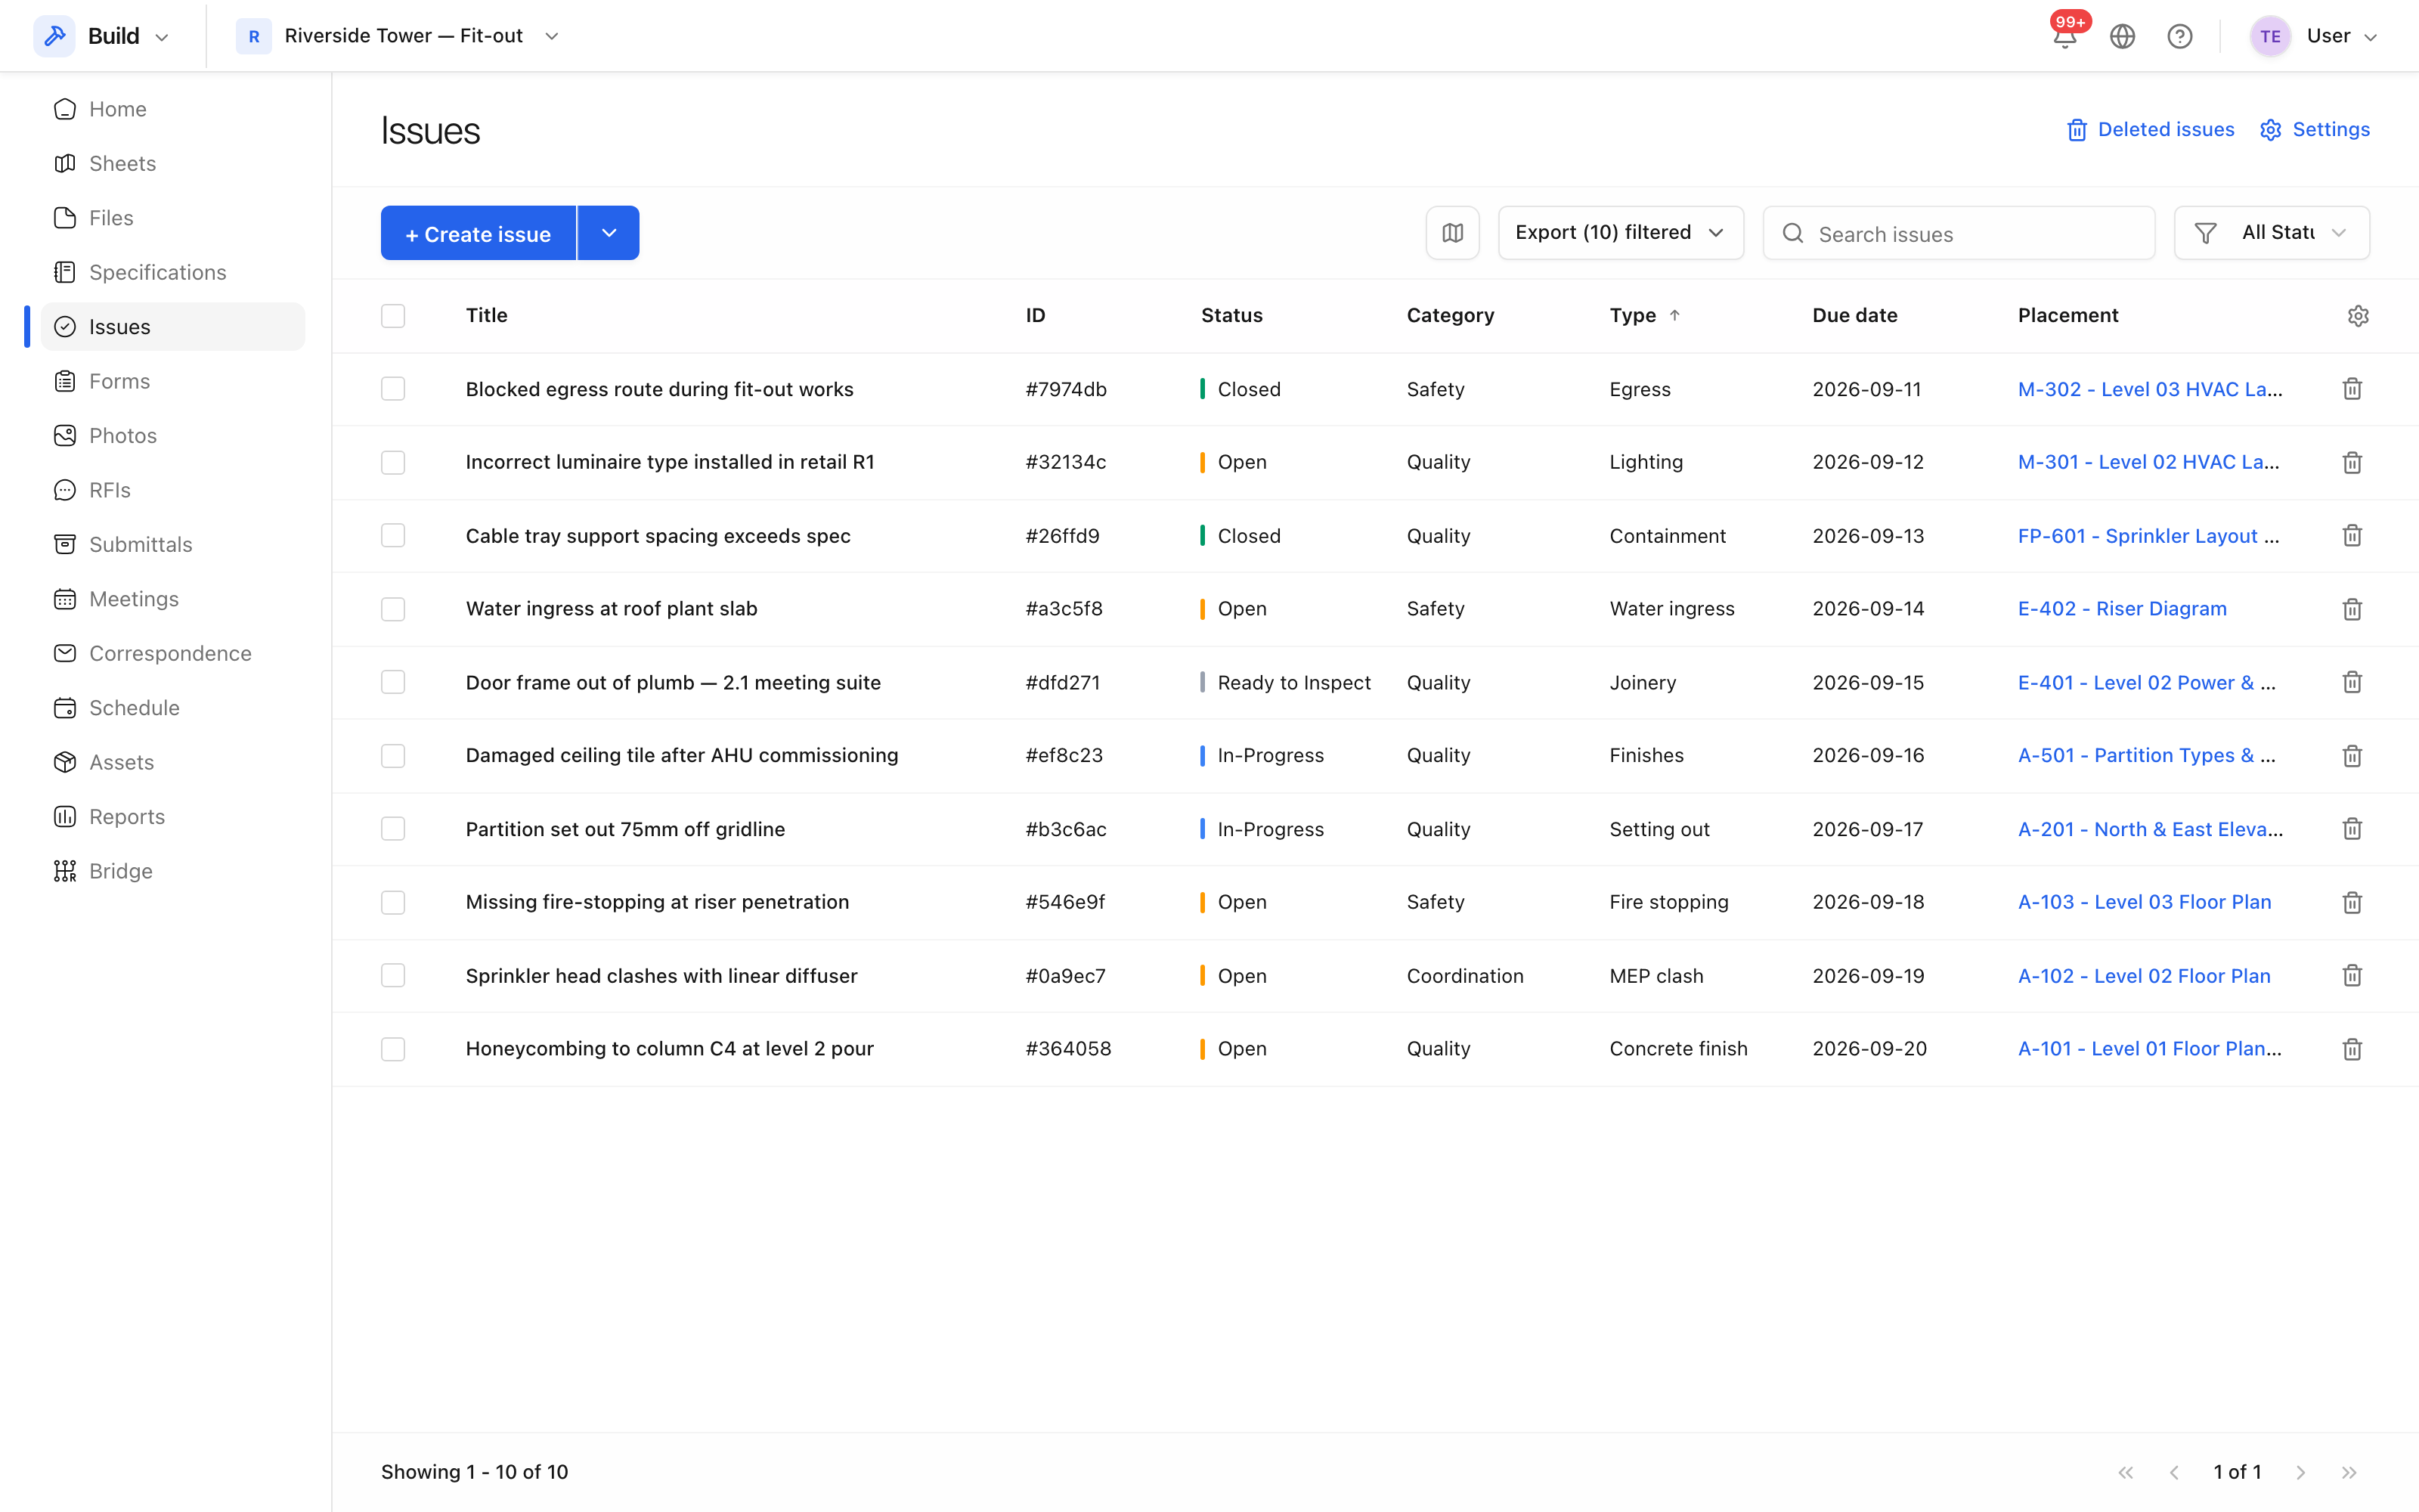Delete the Blocked egress route issue
The width and height of the screenshot is (2419, 1512).
click(x=2352, y=389)
